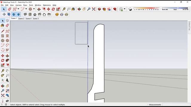Open the Extensions menu
The height and width of the screenshot is (107, 191).
(47, 5)
